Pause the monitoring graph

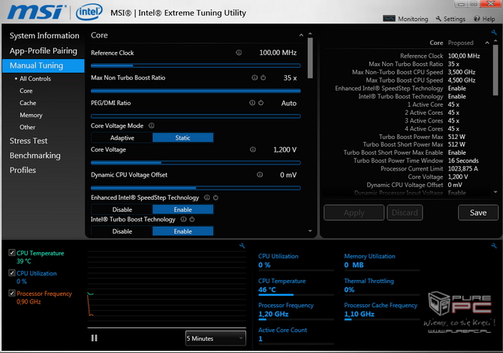pyautogui.click(x=95, y=338)
